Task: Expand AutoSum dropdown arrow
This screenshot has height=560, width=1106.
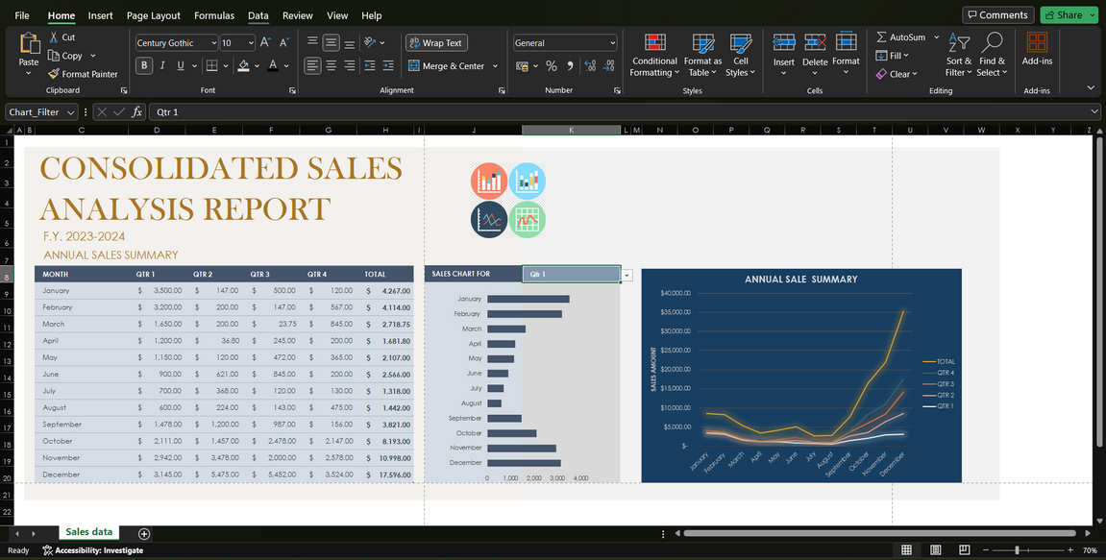Action: click(936, 37)
